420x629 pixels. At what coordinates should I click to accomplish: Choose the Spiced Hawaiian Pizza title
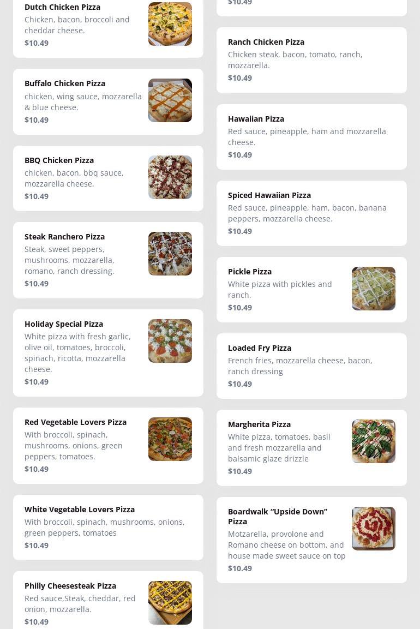(x=269, y=195)
